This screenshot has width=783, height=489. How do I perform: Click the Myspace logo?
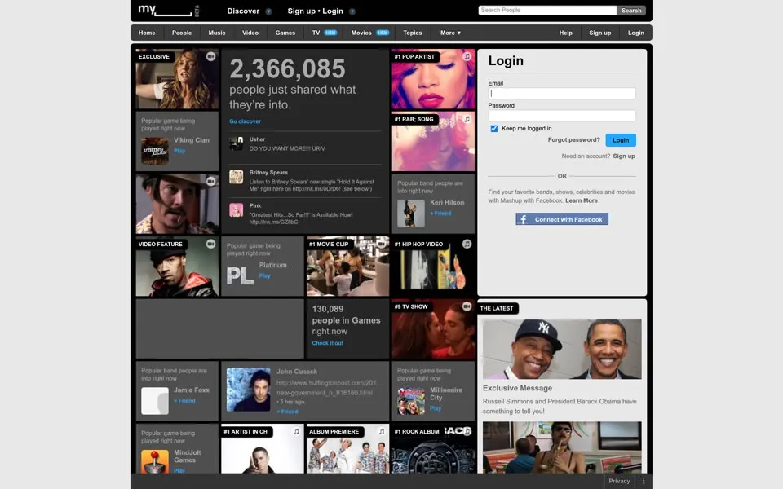click(168, 11)
